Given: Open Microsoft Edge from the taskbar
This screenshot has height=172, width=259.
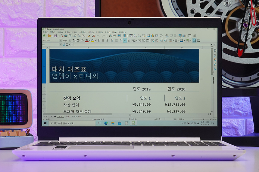Looking at the screenshot, I should [106, 123].
